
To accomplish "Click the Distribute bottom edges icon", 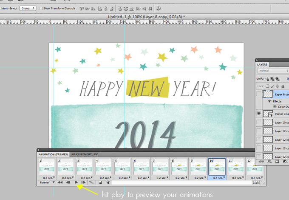I will tap(132, 9).
